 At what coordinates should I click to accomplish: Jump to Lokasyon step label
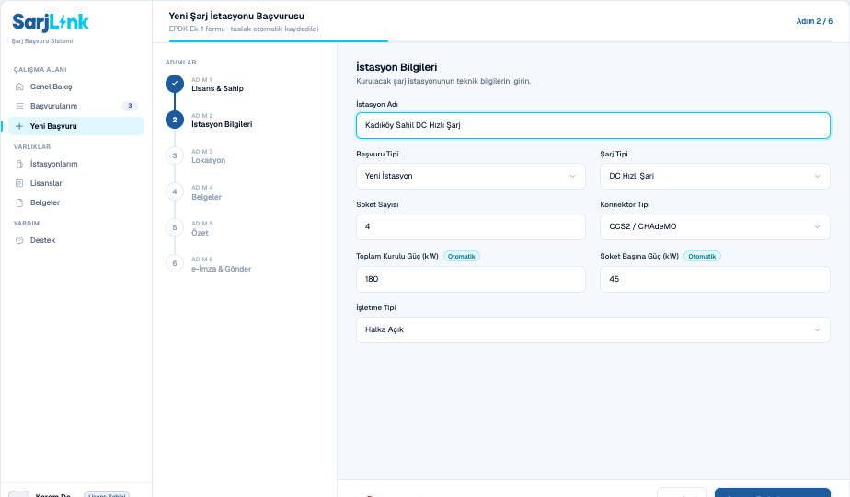[208, 160]
